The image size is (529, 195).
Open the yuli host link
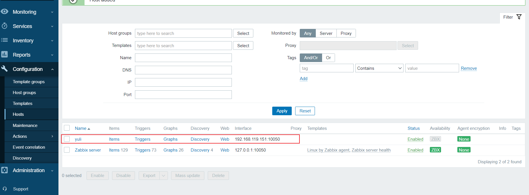(x=78, y=139)
